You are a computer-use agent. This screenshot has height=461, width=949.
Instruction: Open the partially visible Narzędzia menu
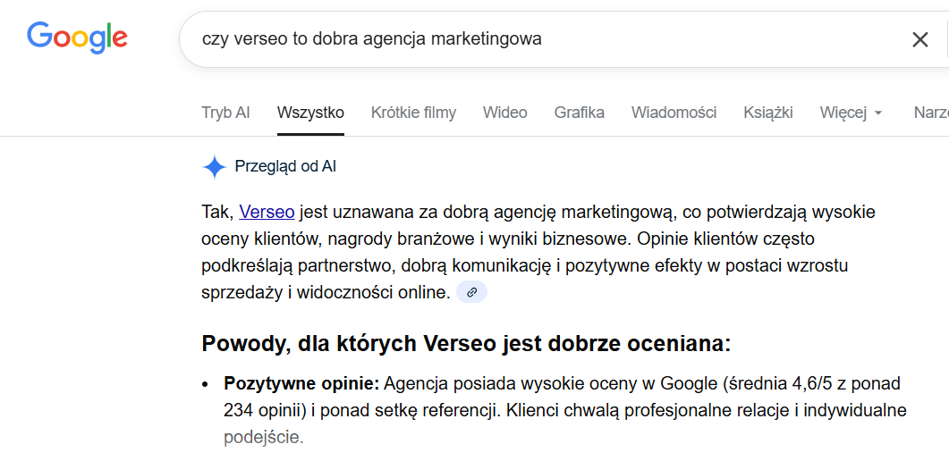(930, 113)
